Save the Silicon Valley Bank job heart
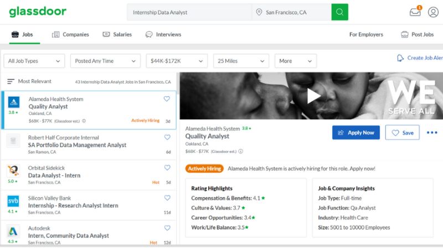 [167, 198]
